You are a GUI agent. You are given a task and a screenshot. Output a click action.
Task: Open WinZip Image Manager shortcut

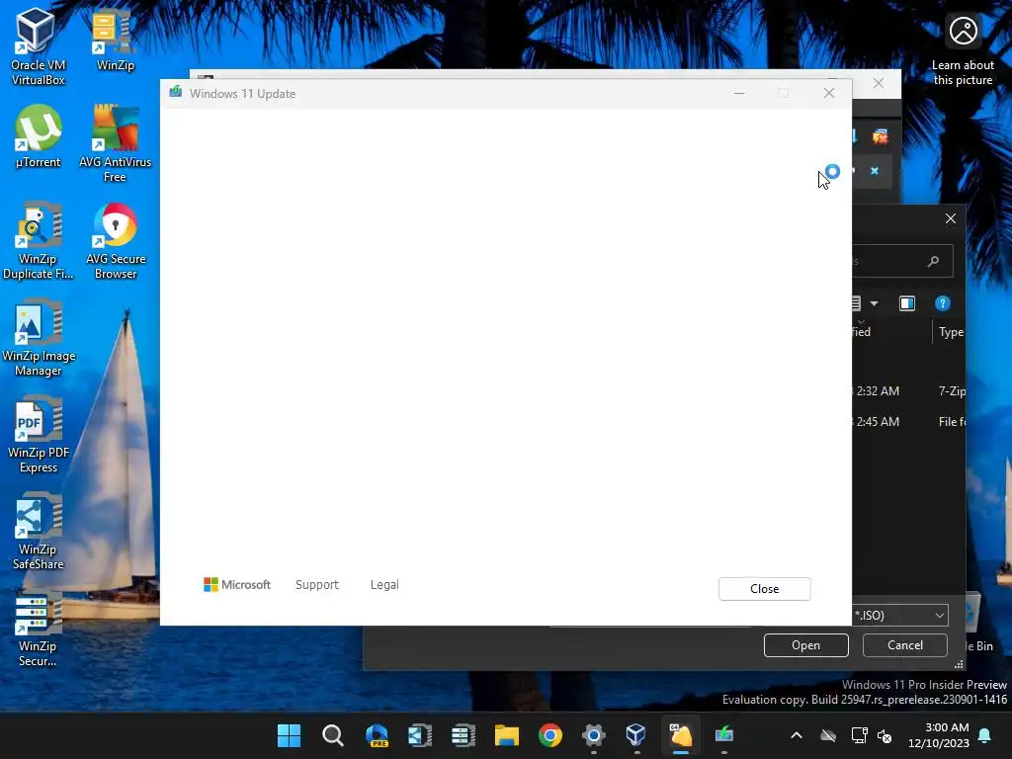tap(38, 338)
